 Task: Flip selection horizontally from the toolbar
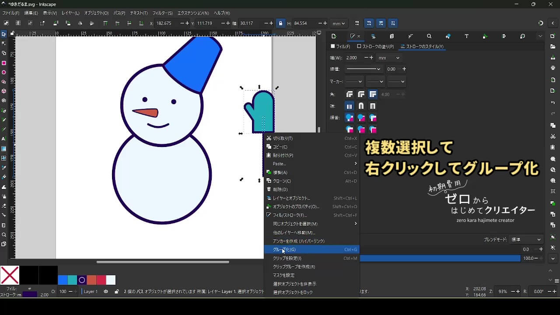(x=80, y=23)
